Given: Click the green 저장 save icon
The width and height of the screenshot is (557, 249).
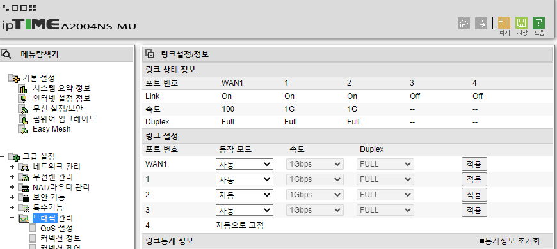Looking at the screenshot, I should 521,23.
